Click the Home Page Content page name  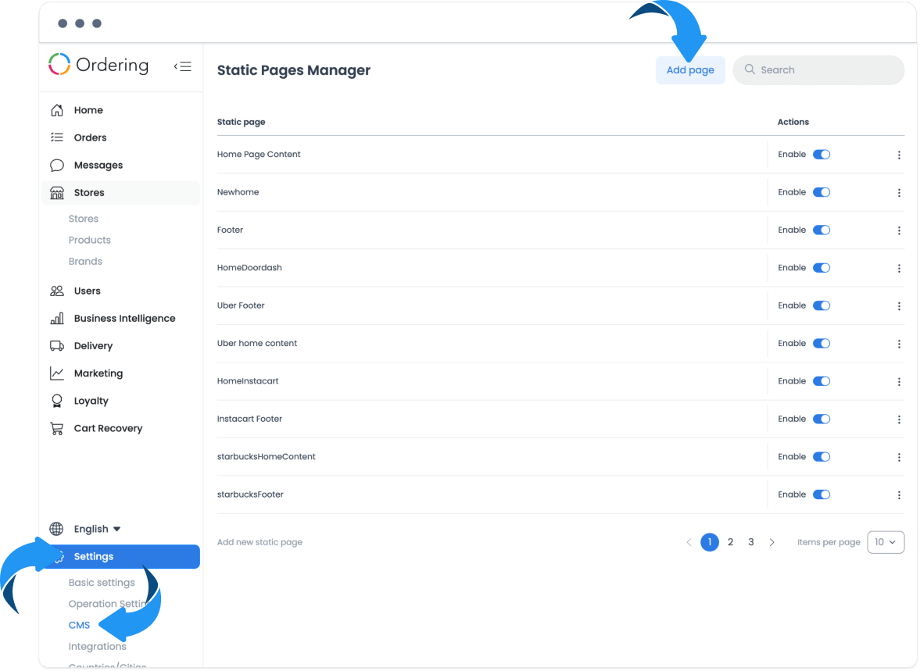point(259,154)
